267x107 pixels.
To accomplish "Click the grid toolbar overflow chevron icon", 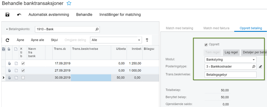I will coord(147,40).
